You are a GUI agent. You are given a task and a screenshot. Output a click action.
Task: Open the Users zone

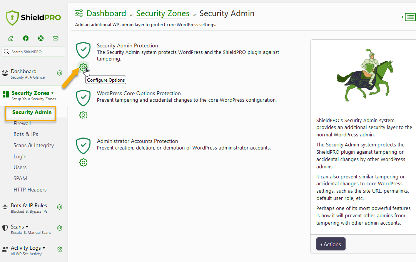pyautogui.click(x=20, y=167)
